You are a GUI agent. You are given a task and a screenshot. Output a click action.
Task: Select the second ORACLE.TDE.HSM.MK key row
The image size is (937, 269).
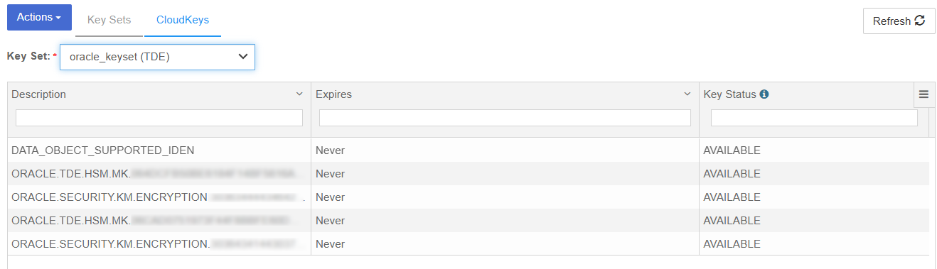pos(468,221)
